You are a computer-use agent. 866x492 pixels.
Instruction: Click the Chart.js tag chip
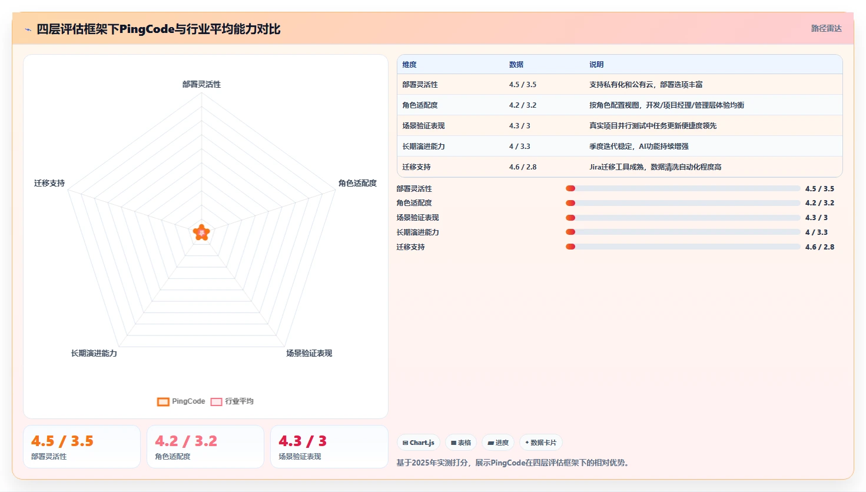(x=419, y=443)
